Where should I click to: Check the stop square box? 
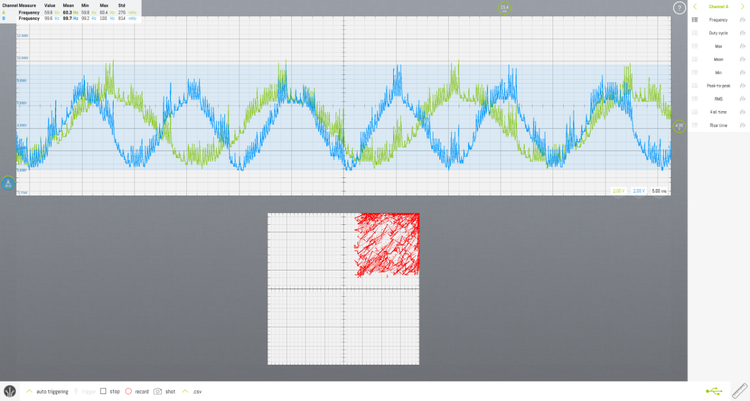(104, 392)
